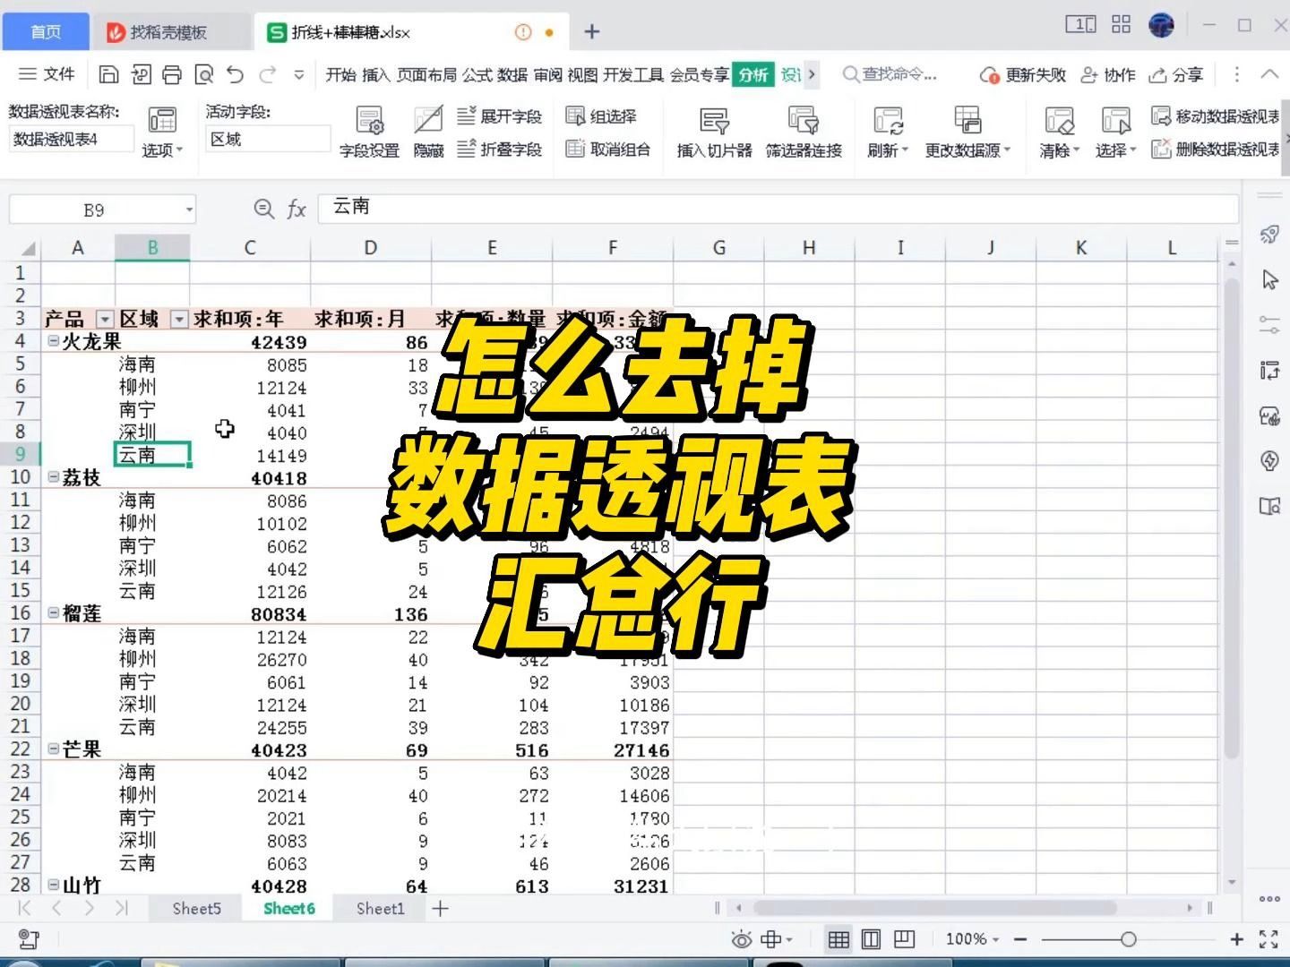Toggle fullscreen icon in status bar
1290x967 pixels.
pos(1268,939)
